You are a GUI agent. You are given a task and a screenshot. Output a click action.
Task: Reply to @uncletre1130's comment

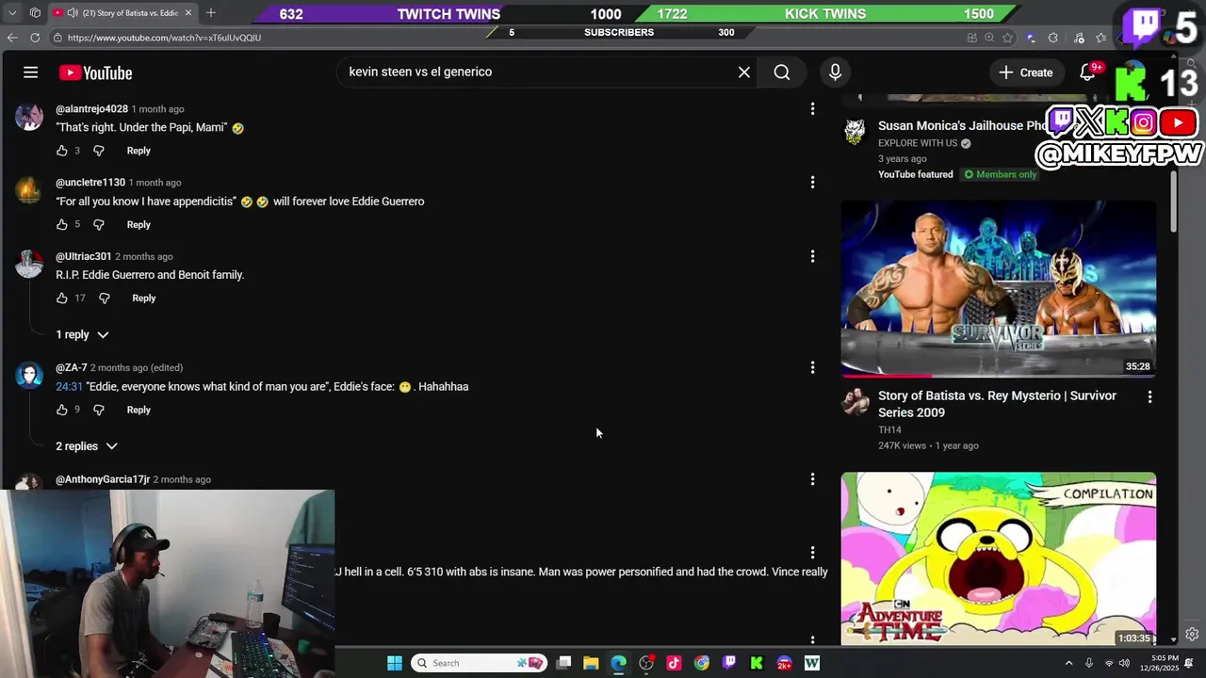[x=139, y=224]
